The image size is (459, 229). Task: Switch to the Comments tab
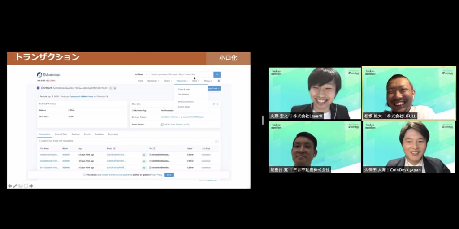pos(113,134)
